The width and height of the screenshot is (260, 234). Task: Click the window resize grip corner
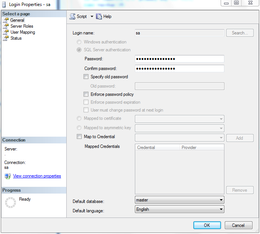[x=257, y=231]
